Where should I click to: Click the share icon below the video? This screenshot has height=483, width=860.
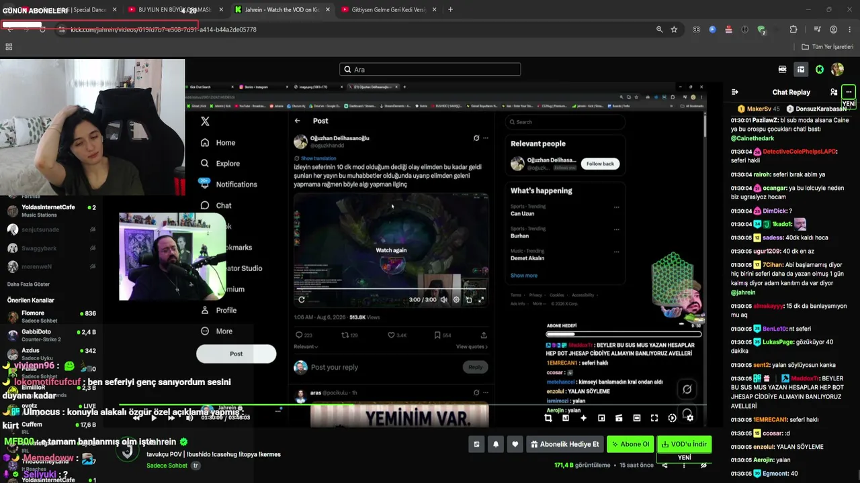[x=664, y=465]
